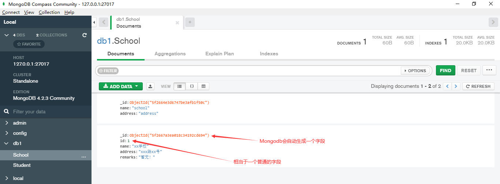Screen dimensions: 500x184
Task: Open the Connect menu
Action: point(11,12)
